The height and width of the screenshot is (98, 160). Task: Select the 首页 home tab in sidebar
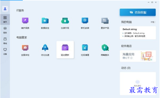pyautogui.click(x=5, y=19)
